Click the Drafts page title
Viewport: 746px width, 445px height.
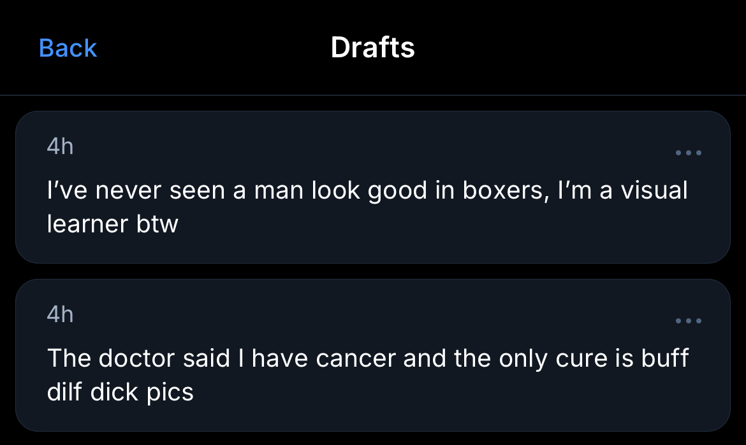pyautogui.click(x=373, y=48)
